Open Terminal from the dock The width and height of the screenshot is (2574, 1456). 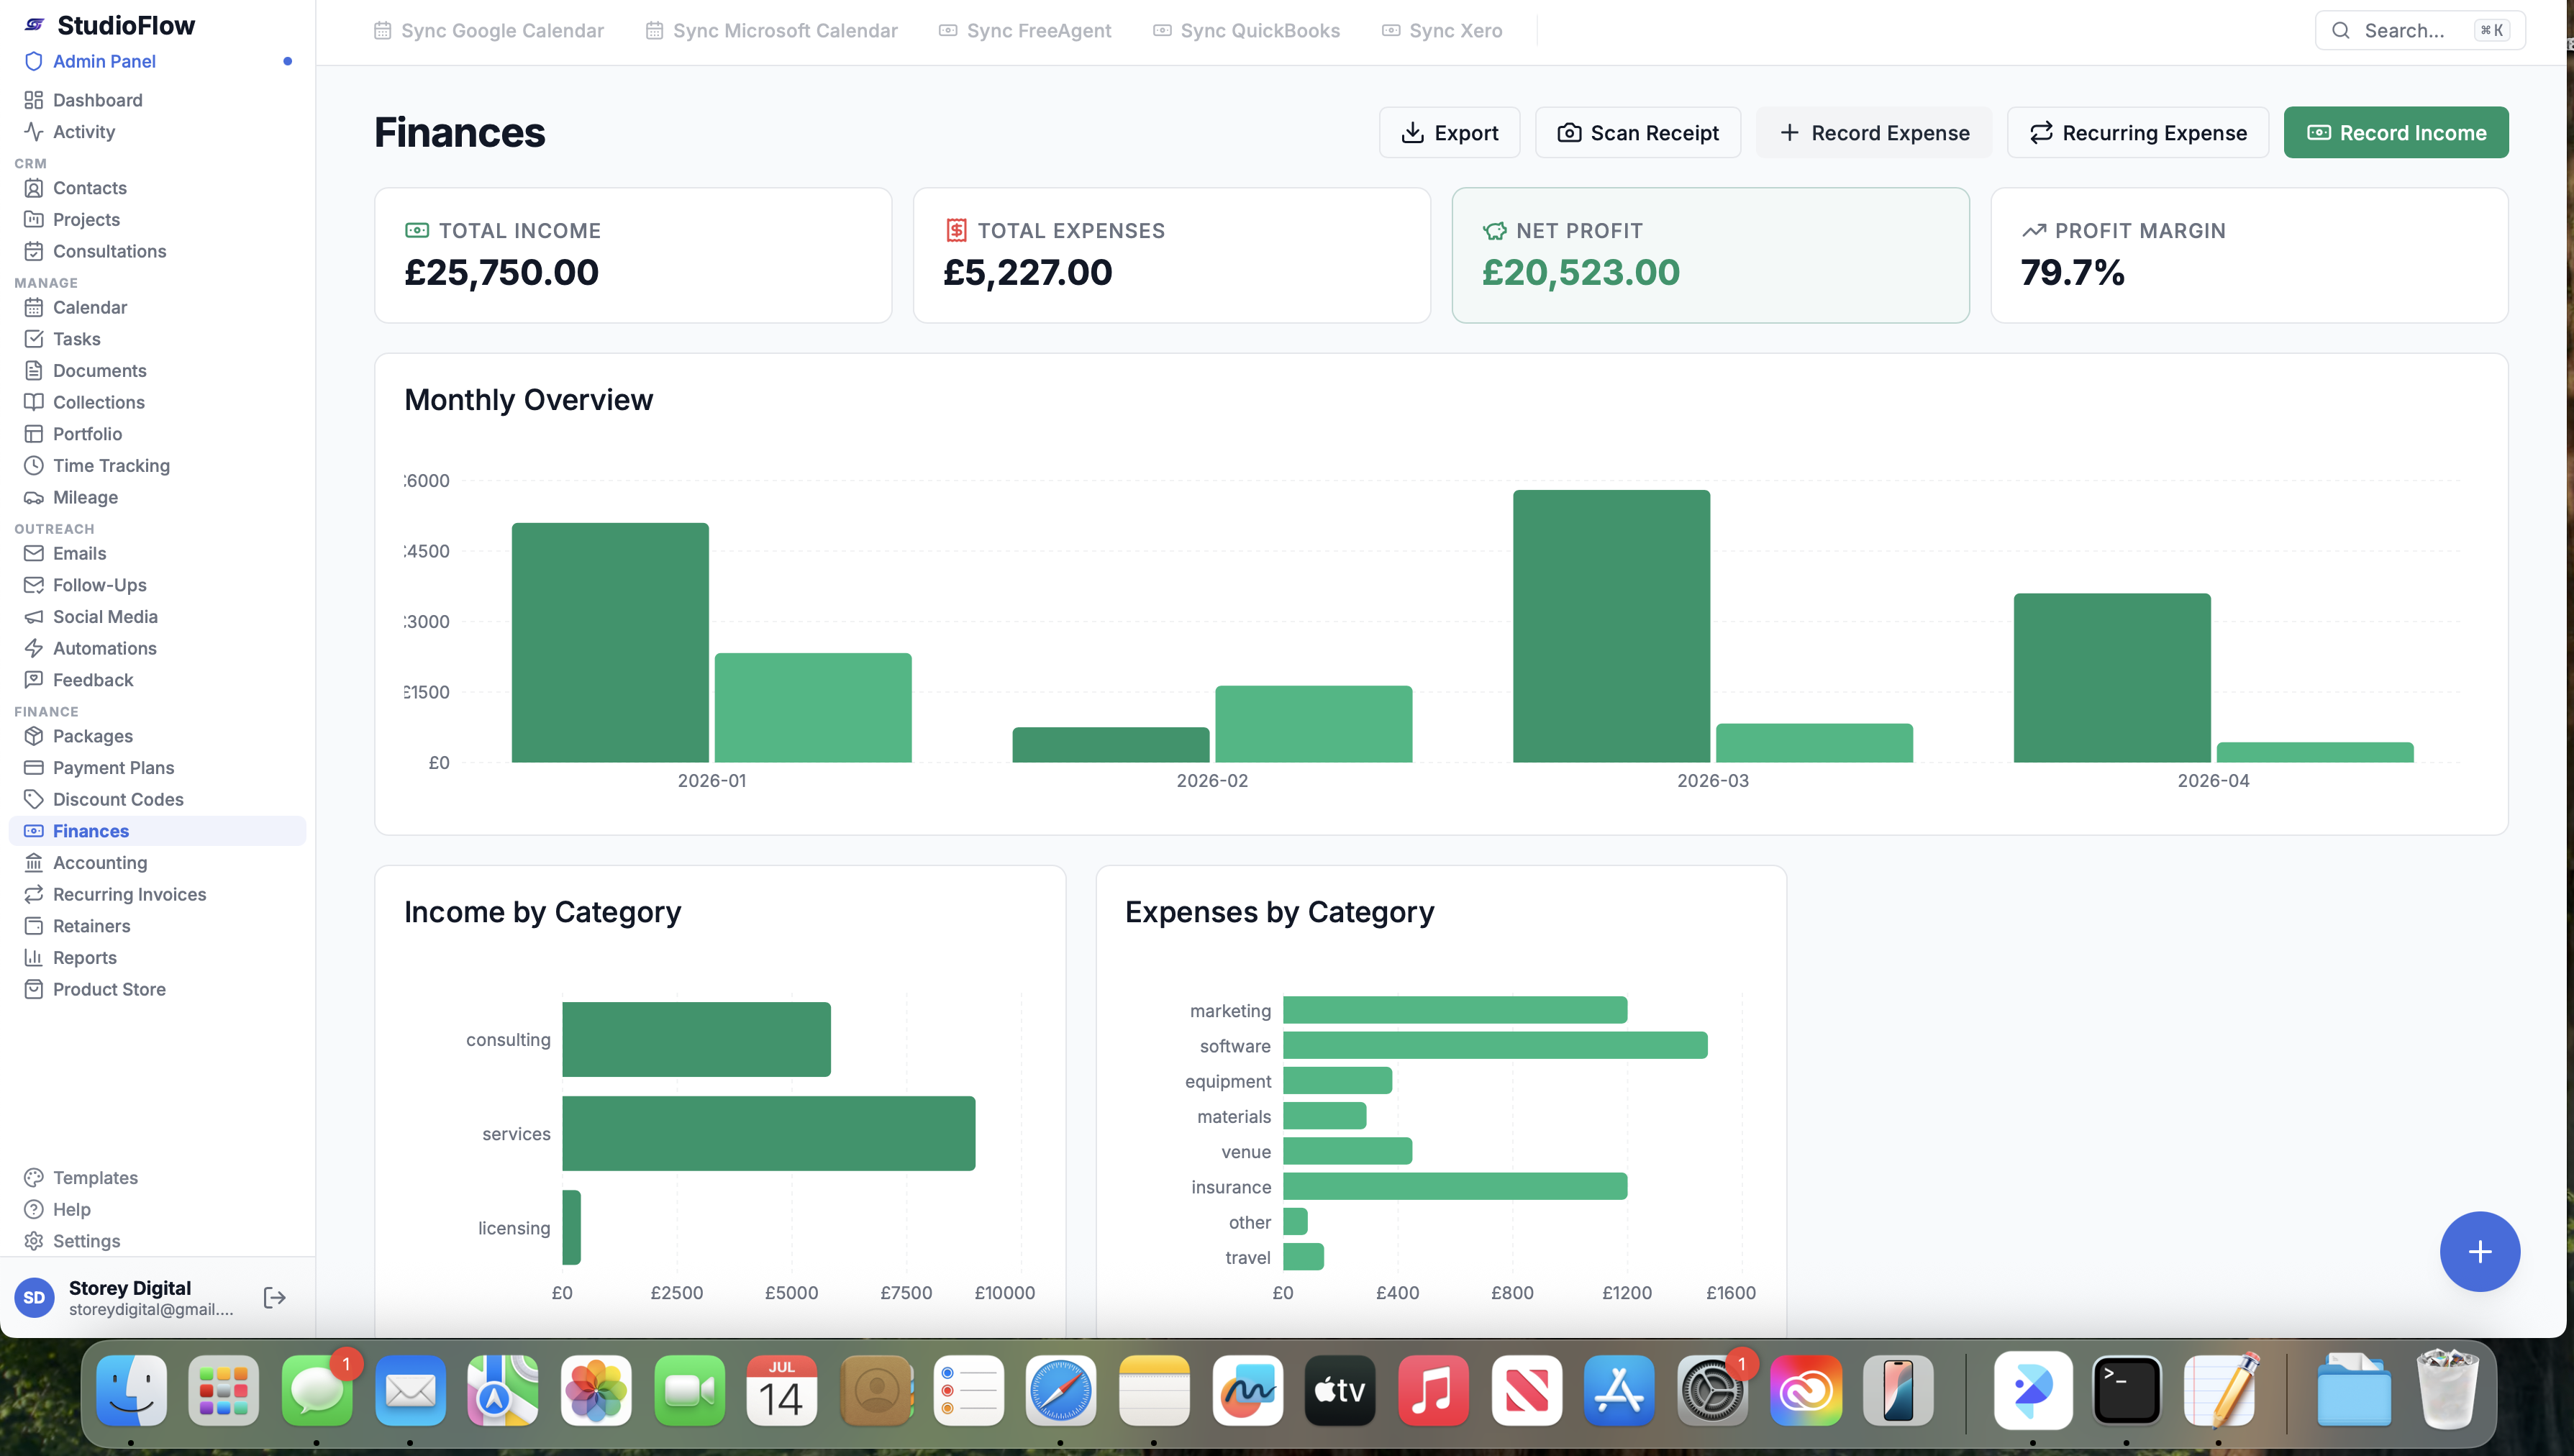pyautogui.click(x=2126, y=1391)
